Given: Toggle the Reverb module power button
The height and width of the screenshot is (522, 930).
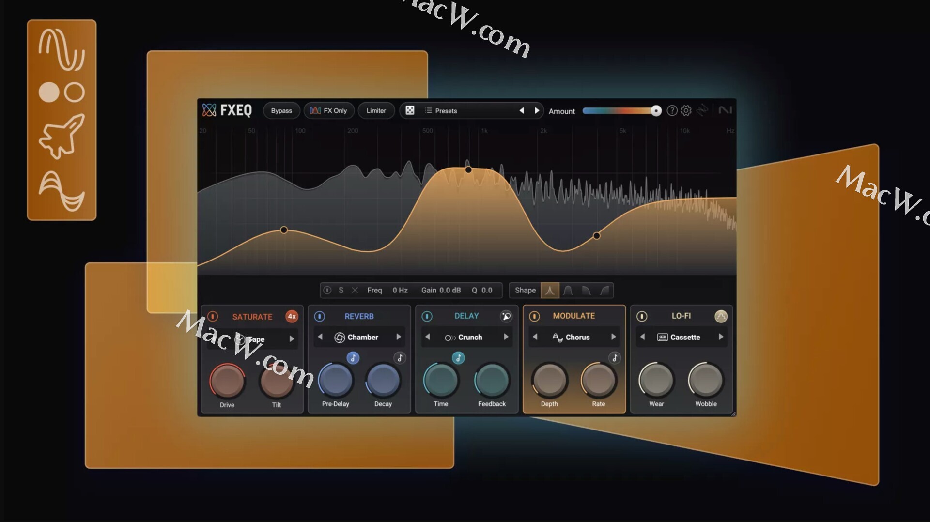Looking at the screenshot, I should coord(320,316).
